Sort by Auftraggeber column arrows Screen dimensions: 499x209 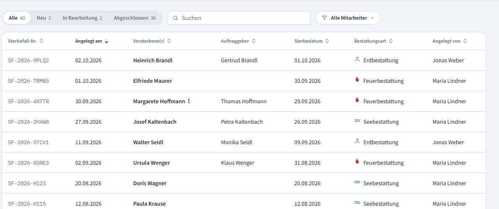coord(254,41)
